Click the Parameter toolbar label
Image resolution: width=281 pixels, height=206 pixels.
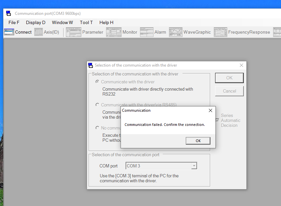(x=93, y=32)
